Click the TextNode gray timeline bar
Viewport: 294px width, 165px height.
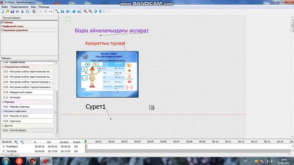click(188, 151)
